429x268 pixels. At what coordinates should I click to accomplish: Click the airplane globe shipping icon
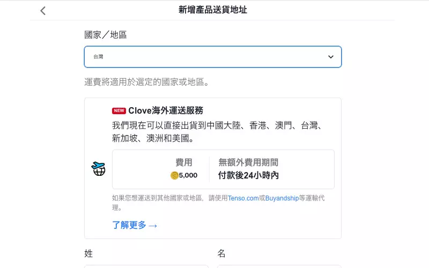[x=99, y=169]
